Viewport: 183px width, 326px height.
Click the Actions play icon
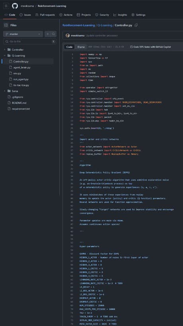point(61,15)
